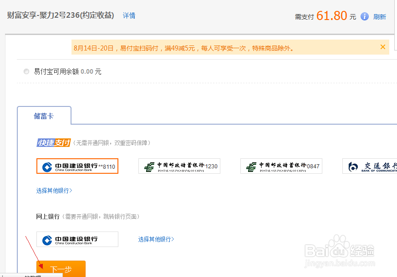Click the promotion text 8月14日-20日 banner
Image resolution: width=397 pixels, height=277 pixels.
click(183, 48)
